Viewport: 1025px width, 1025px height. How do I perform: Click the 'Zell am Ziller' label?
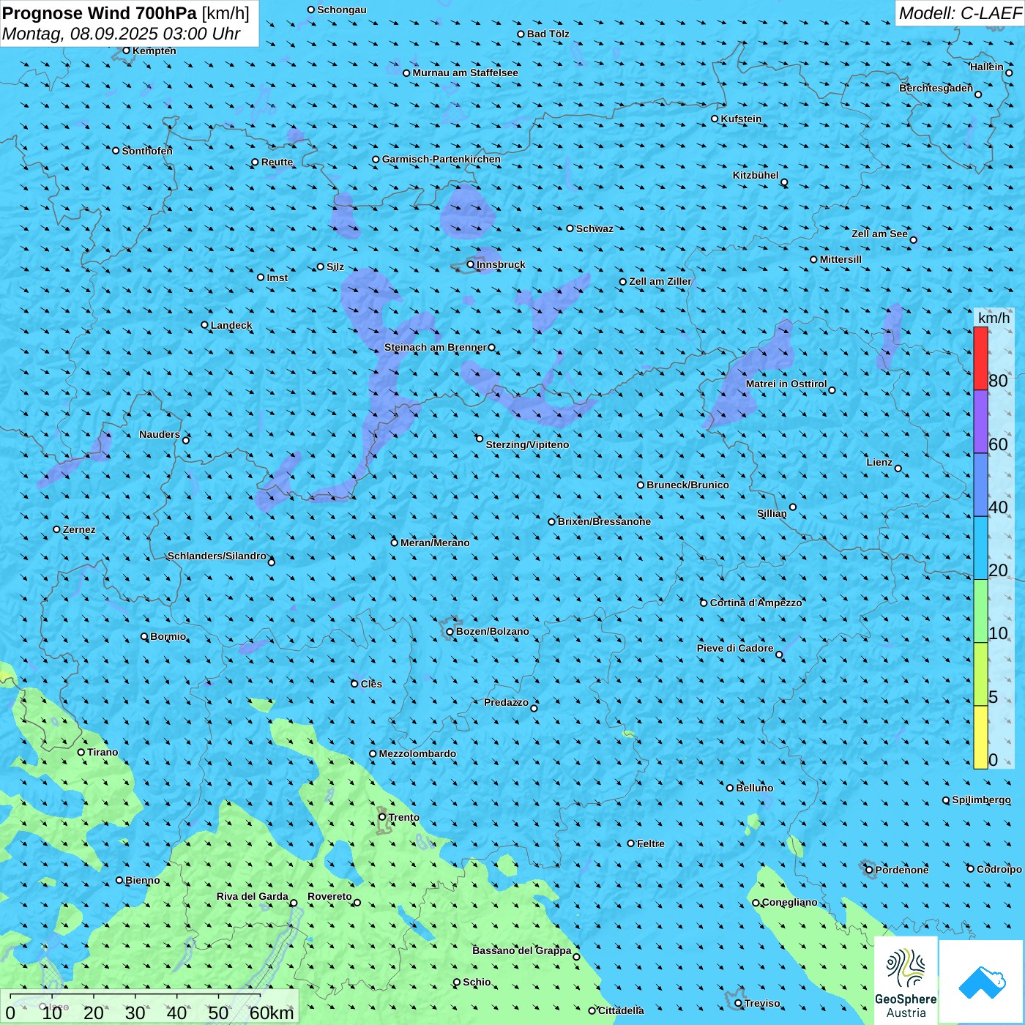pyautogui.click(x=660, y=281)
